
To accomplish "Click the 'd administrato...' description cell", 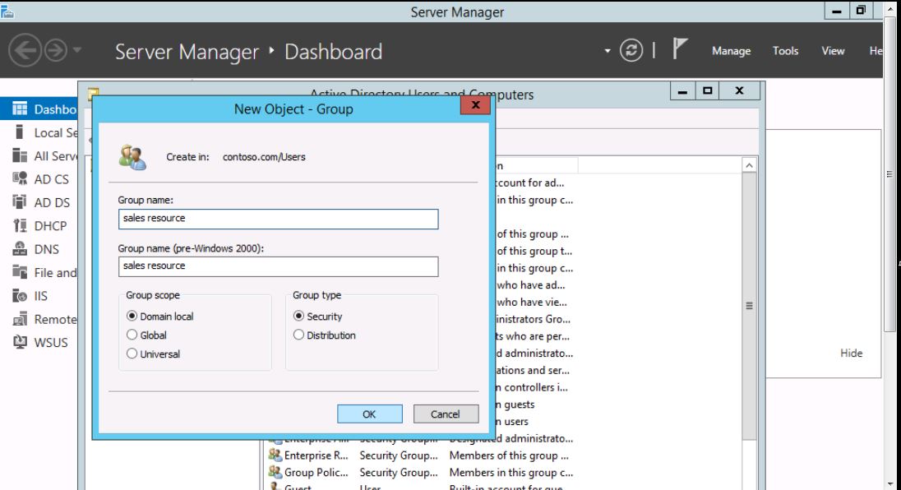I will (x=534, y=354).
